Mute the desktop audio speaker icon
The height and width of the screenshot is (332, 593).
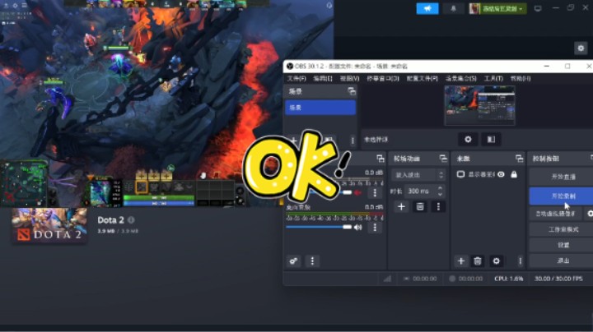click(357, 227)
